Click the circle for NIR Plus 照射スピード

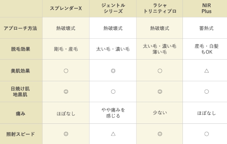(x=207, y=134)
